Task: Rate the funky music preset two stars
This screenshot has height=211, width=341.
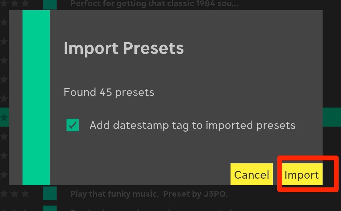Action: 15,194
